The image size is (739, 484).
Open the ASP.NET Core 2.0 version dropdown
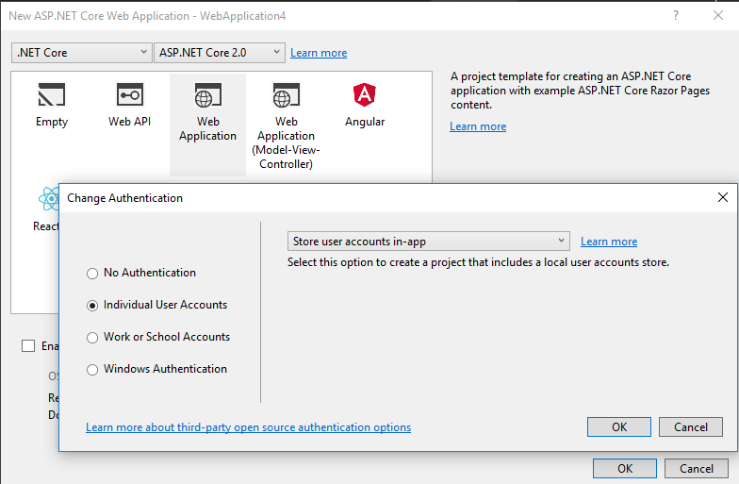(x=220, y=53)
